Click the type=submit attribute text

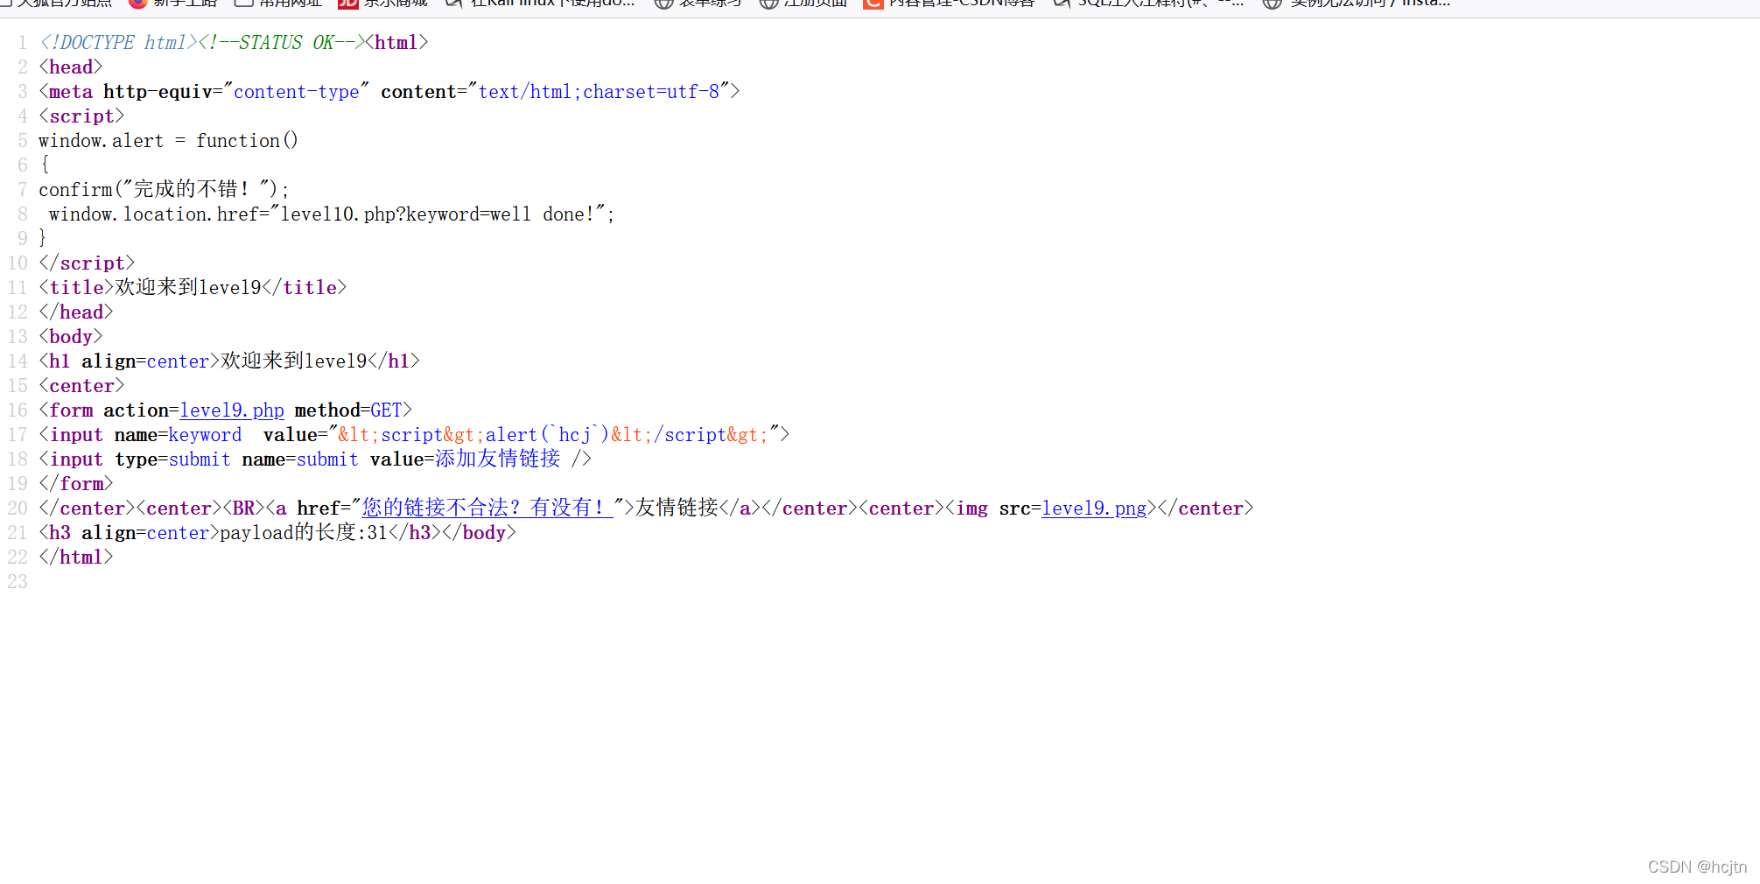coord(172,459)
